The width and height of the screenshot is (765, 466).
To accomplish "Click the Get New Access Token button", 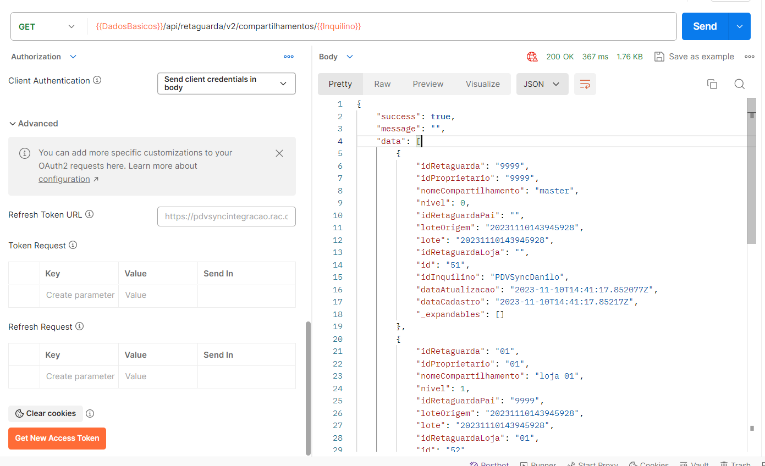I will [x=57, y=439].
